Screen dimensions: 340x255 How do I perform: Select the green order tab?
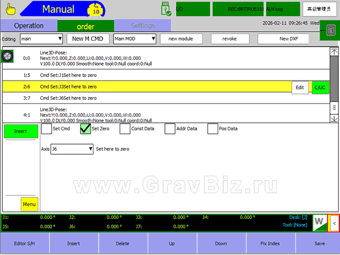point(86,25)
